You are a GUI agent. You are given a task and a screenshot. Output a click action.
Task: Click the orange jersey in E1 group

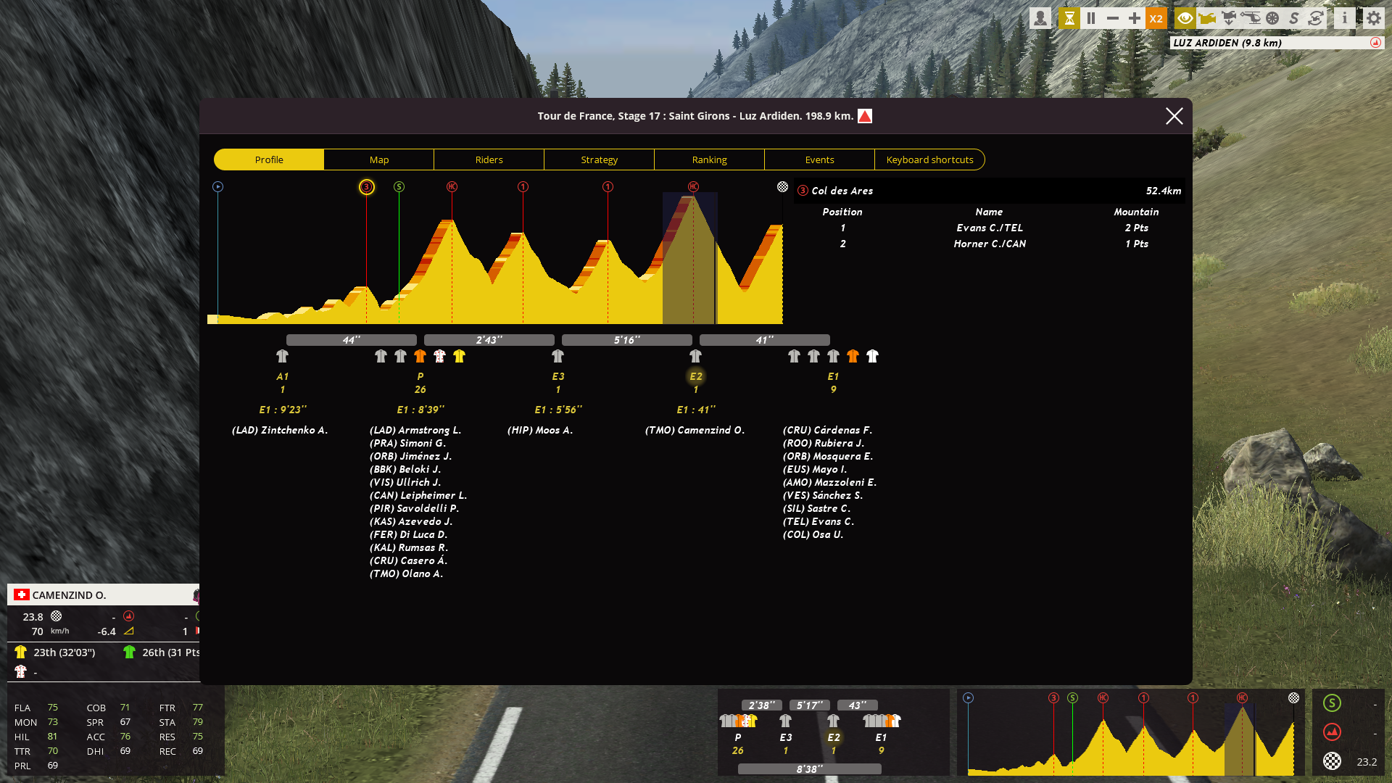pos(853,356)
